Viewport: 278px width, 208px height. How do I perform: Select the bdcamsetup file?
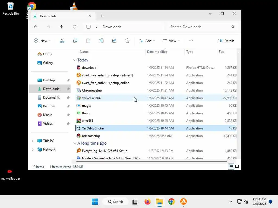pyautogui.click(x=156, y=136)
